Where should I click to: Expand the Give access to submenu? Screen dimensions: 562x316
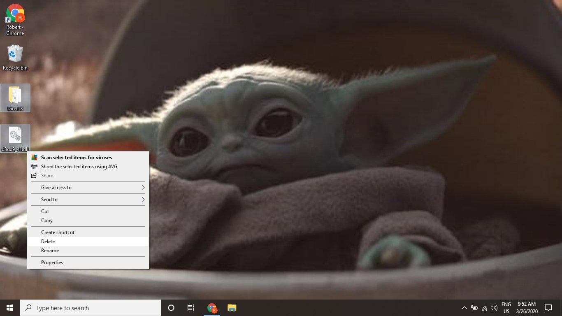point(88,188)
